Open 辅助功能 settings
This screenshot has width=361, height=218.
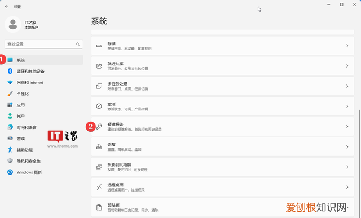44,150
